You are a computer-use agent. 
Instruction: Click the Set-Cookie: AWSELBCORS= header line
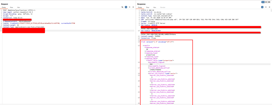coord(151,31)
